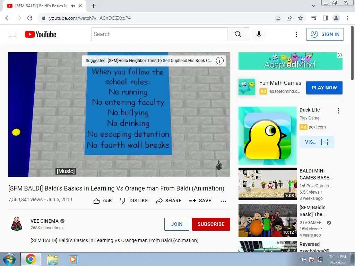Open the info card icon on the video
The width and height of the screenshot is (355, 266).
pyautogui.click(x=219, y=61)
